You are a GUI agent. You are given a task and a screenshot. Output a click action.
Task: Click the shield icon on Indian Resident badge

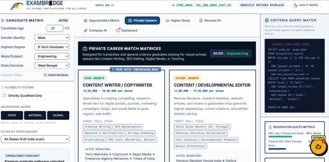45,75
